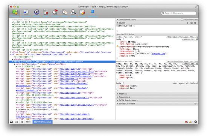This screenshot has height=136, width=207.
Task: Open the Network panel icon
Action: point(37,13)
